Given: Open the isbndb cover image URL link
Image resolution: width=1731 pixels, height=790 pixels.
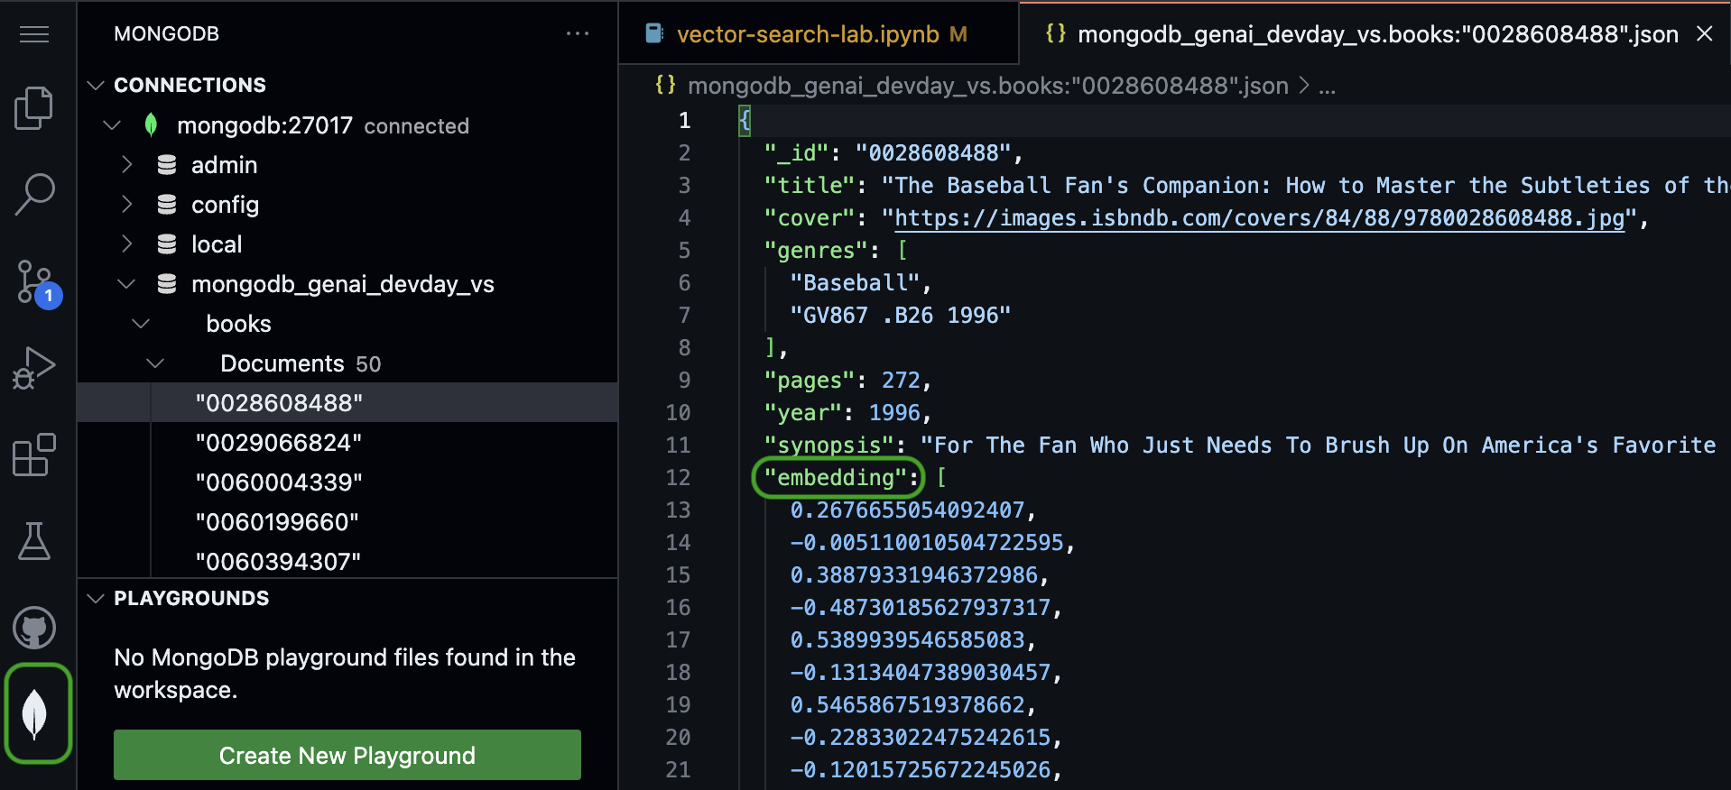Looking at the screenshot, I should click(x=1259, y=218).
